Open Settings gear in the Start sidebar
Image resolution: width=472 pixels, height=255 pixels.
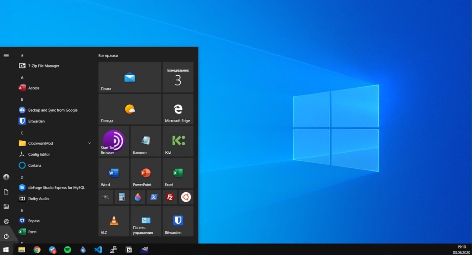[x=6, y=222]
